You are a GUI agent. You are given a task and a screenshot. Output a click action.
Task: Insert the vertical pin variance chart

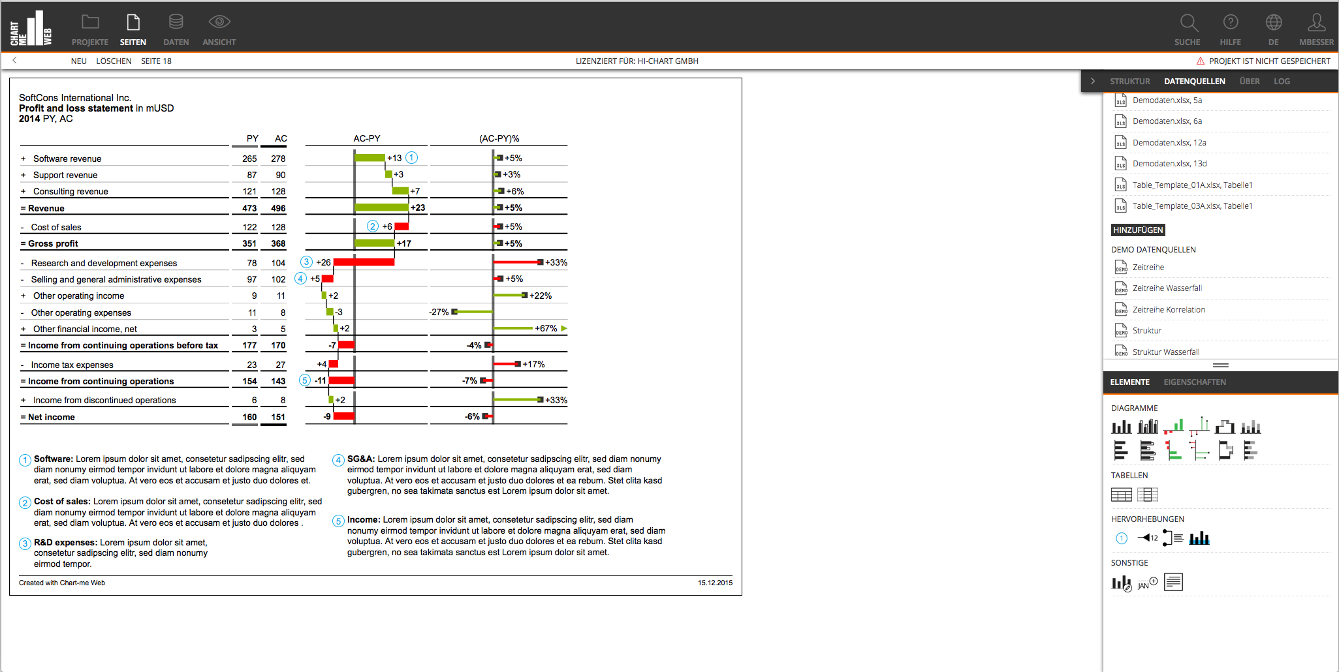(1199, 427)
